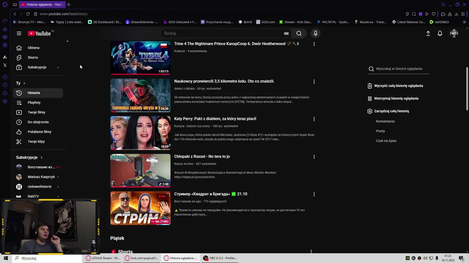Open the Komentarze history link
Screen dimensions: 469x263
[385, 121]
